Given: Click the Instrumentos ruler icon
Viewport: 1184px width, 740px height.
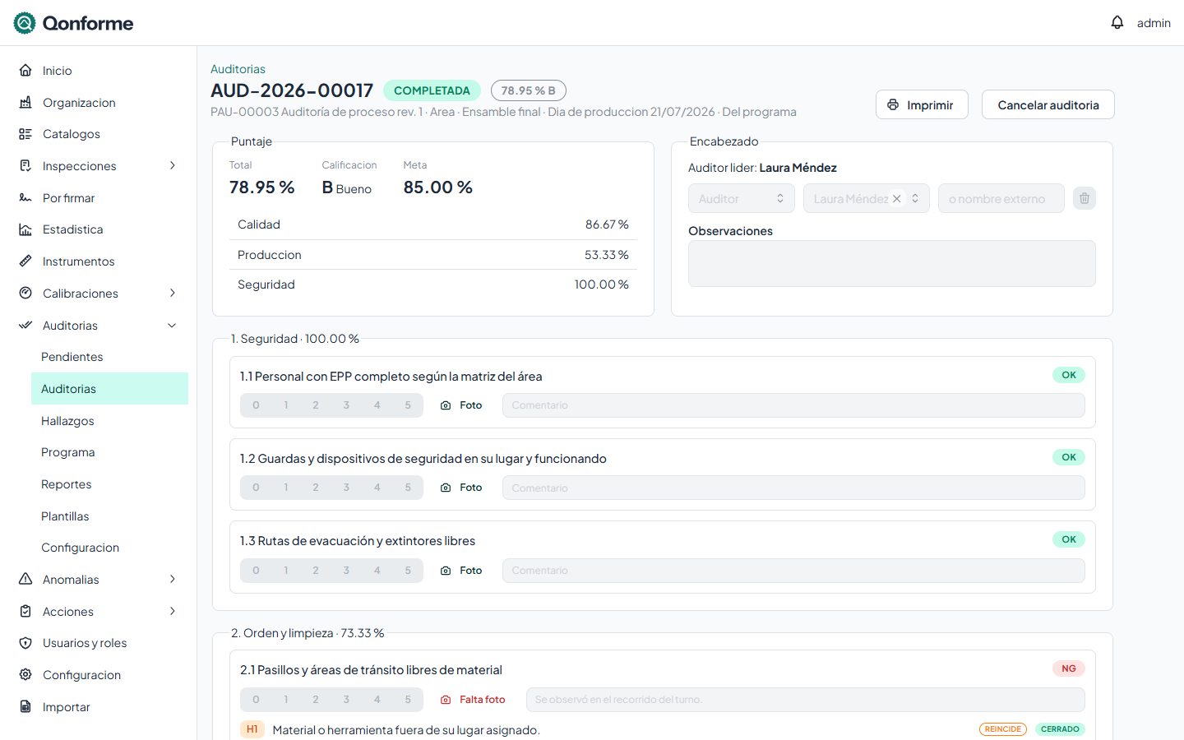Looking at the screenshot, I should click(x=25, y=261).
